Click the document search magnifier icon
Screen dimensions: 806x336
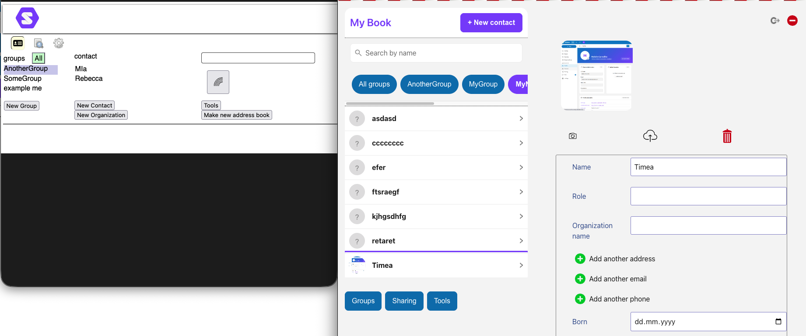pyautogui.click(x=39, y=43)
